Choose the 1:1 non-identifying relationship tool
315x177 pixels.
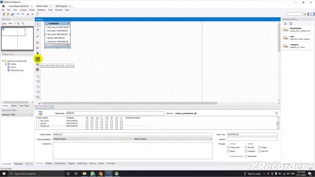point(37,77)
